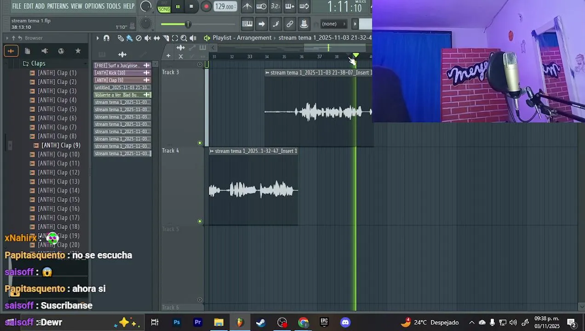The height and width of the screenshot is (331, 585).
Task: Open the EDIT menu
Action: pos(29,6)
